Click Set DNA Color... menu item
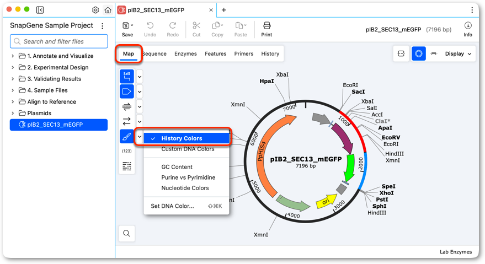485x264 pixels. point(186,206)
